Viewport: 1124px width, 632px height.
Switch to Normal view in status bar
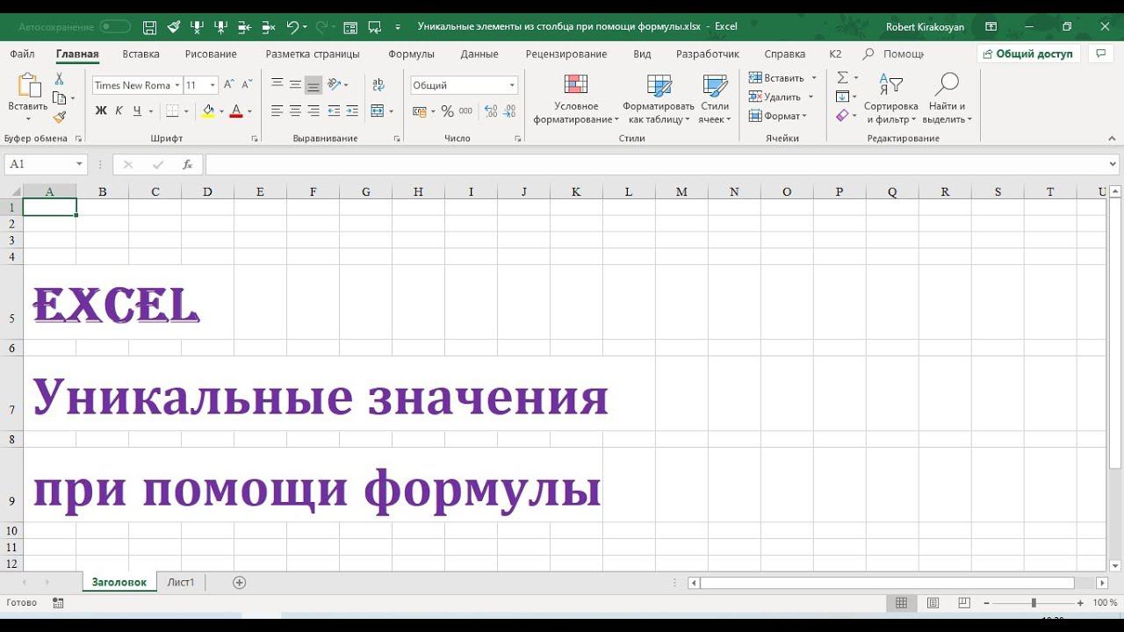point(901,603)
